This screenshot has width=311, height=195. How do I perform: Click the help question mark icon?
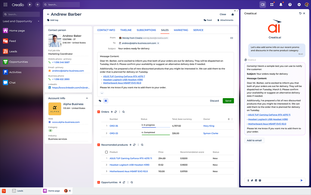pos(289,5)
